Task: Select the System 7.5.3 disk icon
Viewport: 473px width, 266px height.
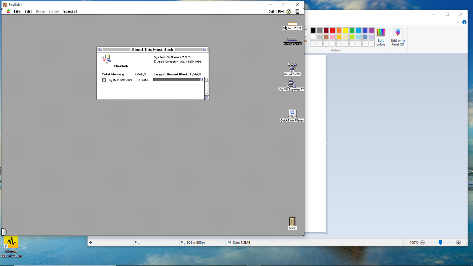Action: coord(292,24)
